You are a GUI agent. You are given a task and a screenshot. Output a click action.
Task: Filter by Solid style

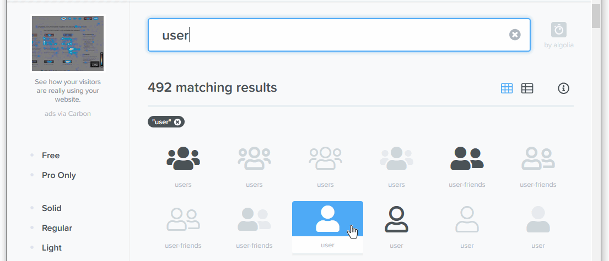tap(52, 208)
